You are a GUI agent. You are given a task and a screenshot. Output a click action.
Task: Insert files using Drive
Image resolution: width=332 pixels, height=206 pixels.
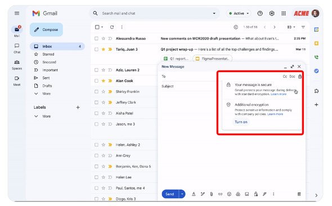pyautogui.click(x=238, y=194)
